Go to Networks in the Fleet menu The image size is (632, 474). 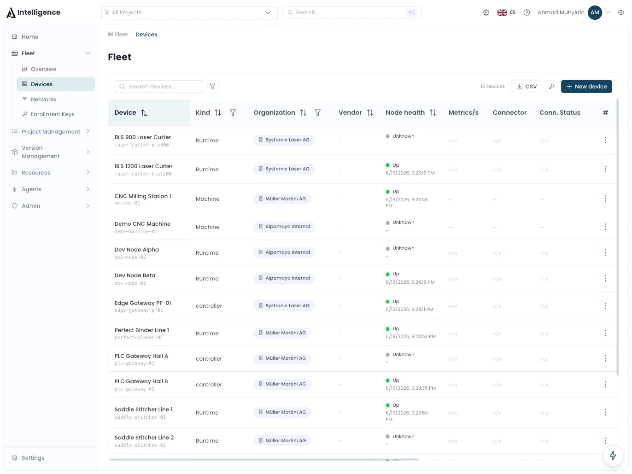click(43, 99)
